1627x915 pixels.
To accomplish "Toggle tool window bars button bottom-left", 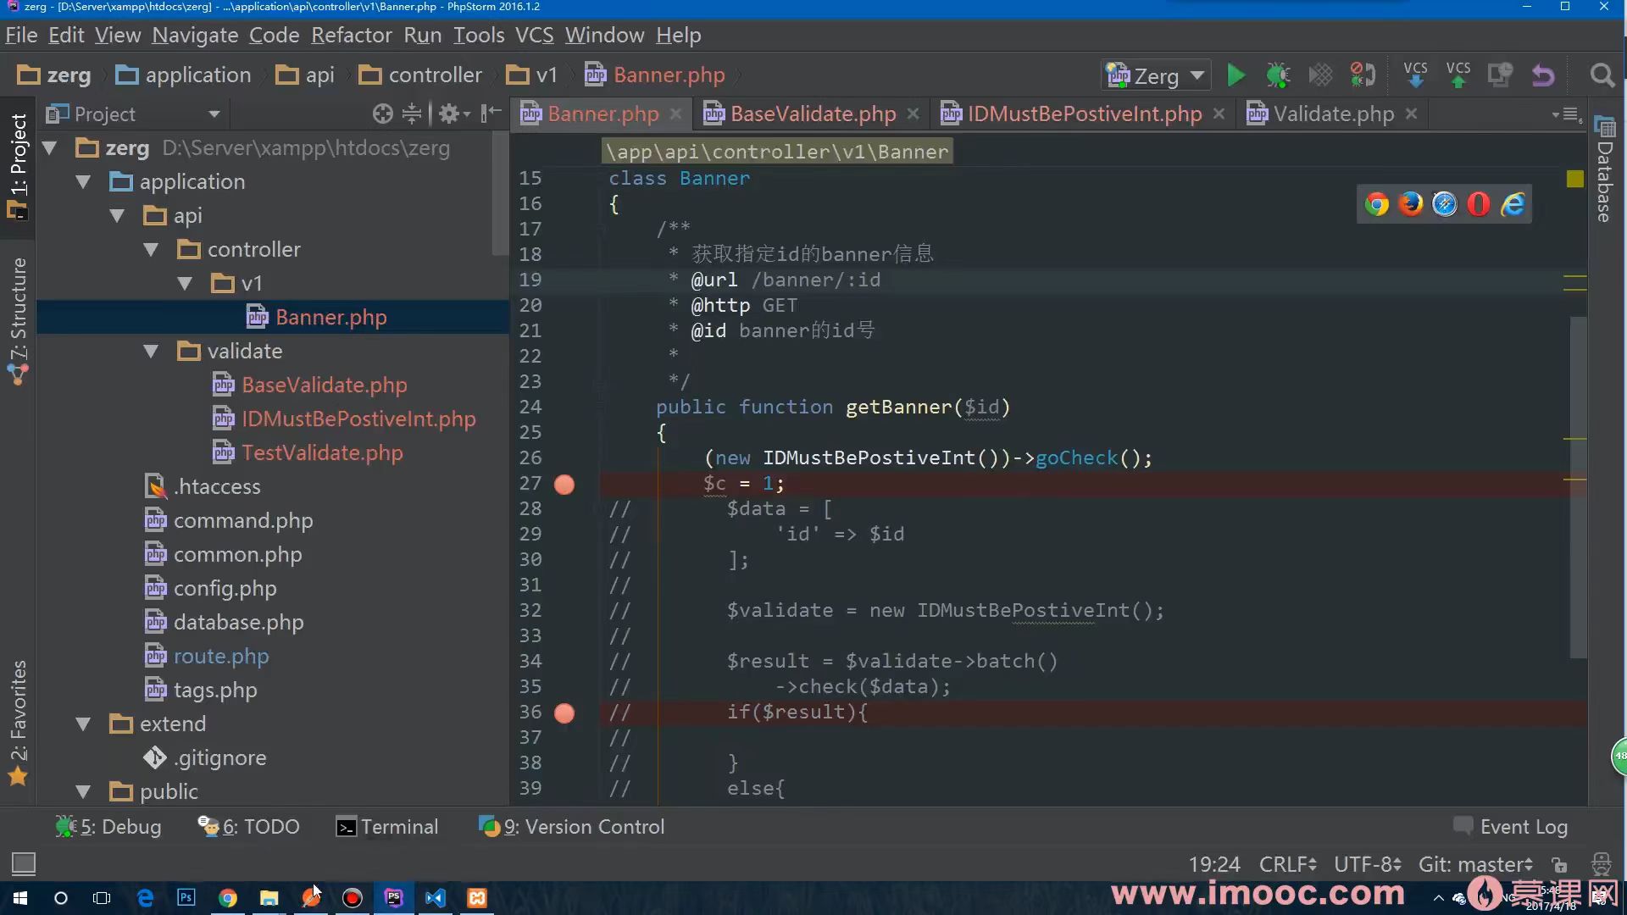I will (23, 863).
